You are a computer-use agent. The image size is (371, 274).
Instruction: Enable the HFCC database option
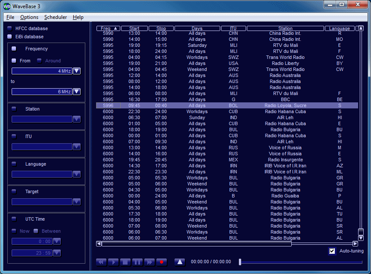9,28
